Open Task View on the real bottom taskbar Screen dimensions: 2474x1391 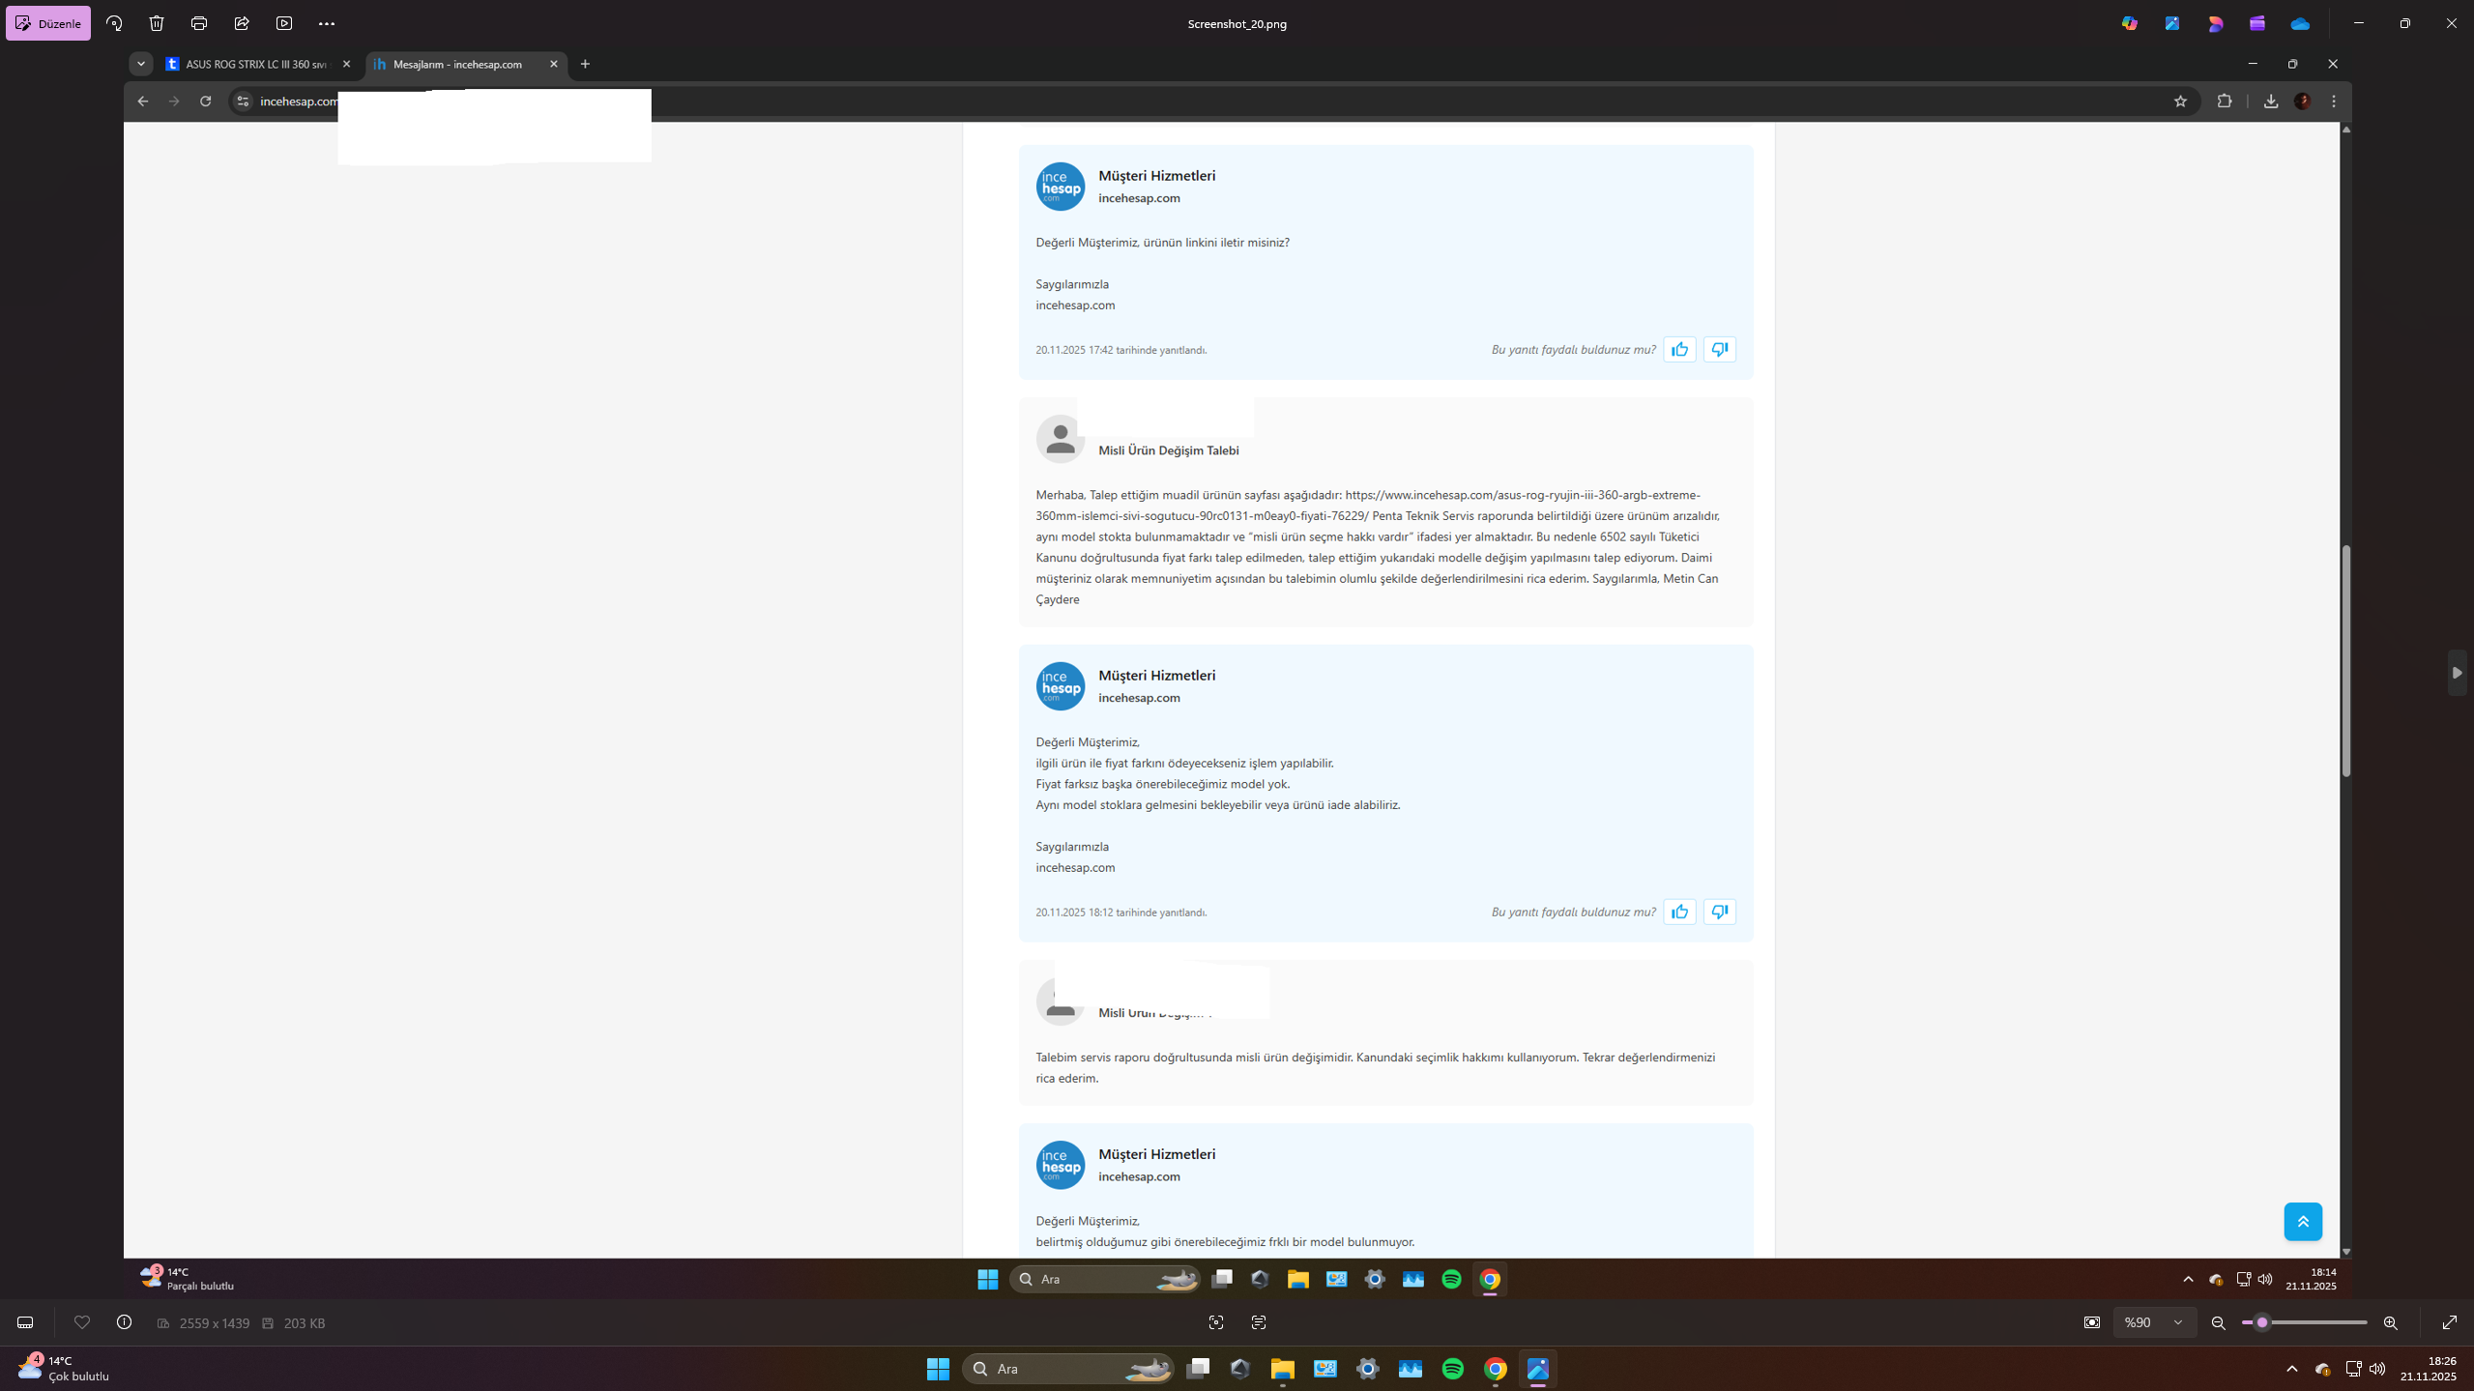pyautogui.click(x=1198, y=1369)
